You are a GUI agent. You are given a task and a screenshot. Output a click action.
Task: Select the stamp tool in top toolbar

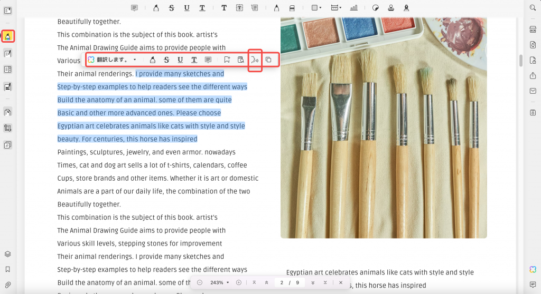(391, 7)
